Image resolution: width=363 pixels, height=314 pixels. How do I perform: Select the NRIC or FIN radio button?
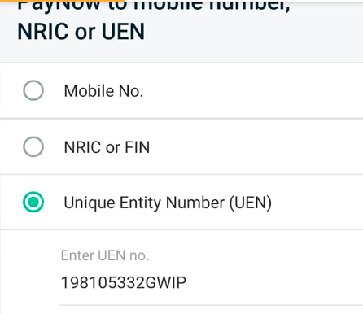[x=33, y=146]
